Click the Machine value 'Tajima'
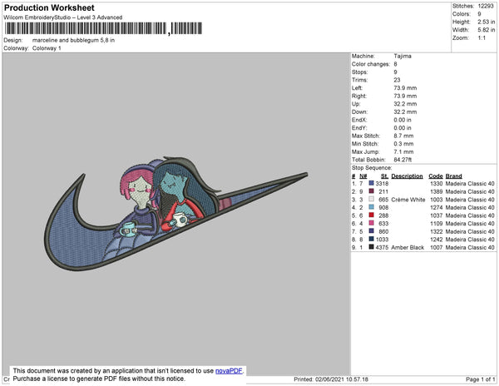The width and height of the screenshot is (499, 386). click(x=403, y=56)
